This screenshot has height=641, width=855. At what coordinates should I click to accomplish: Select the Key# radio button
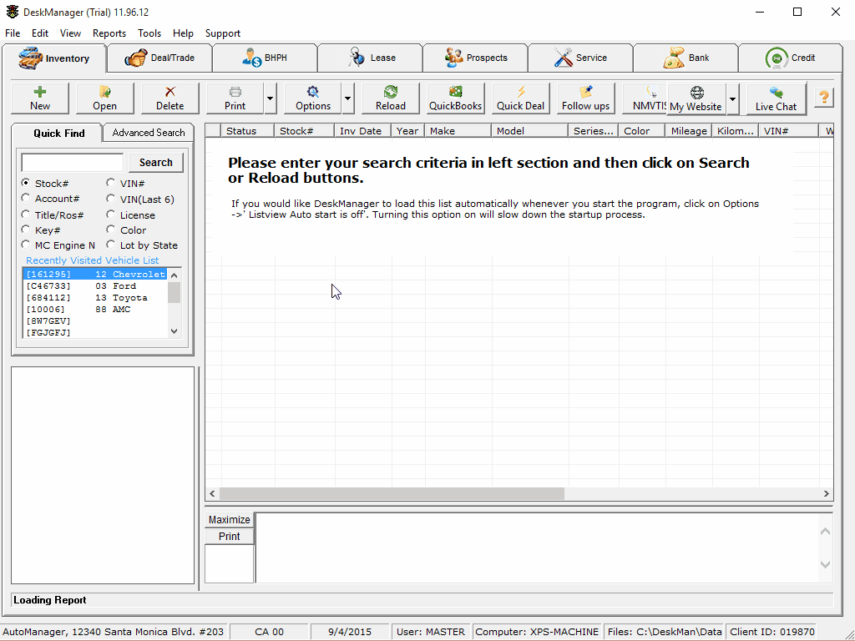[x=26, y=230]
